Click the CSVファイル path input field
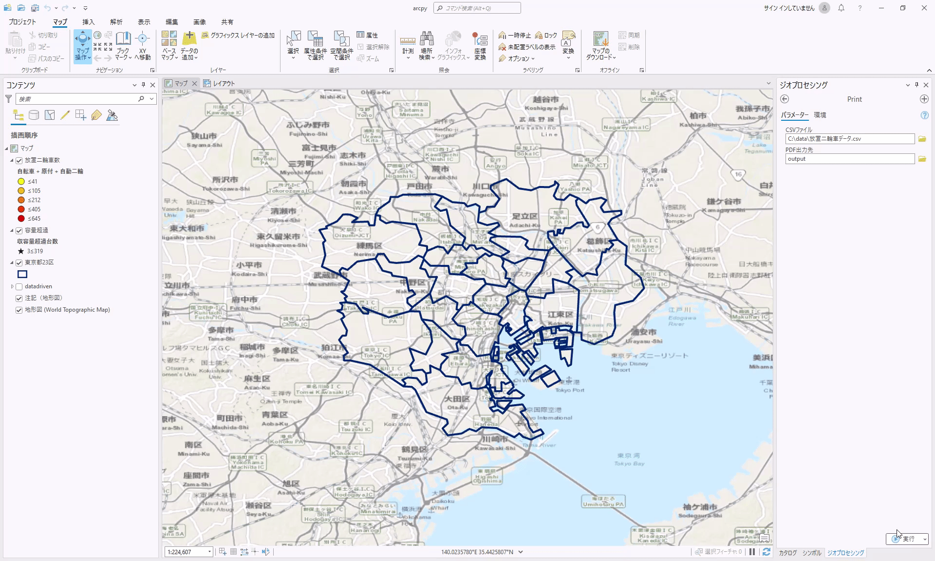The height and width of the screenshot is (561, 935). (849, 139)
